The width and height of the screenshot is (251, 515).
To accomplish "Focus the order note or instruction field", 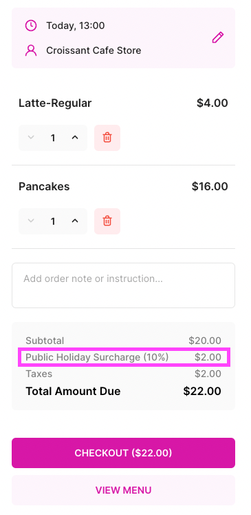I will [x=124, y=285].
